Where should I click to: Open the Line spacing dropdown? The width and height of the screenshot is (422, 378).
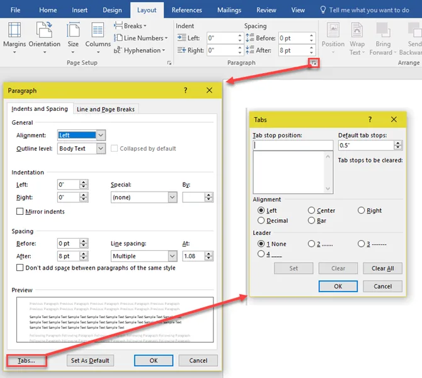pyautogui.click(x=172, y=256)
